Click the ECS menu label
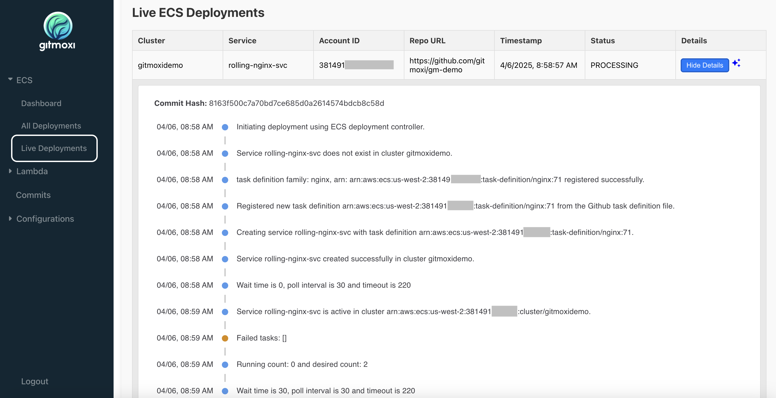776x398 pixels. click(24, 80)
